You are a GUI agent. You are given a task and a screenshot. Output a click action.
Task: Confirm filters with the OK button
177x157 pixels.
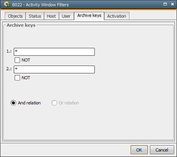coord(139,150)
